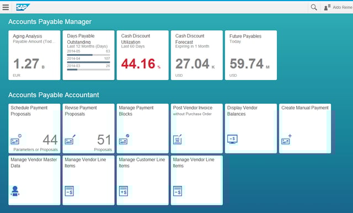Click 'Expiring in 1 Month' subtitle

click(192, 46)
